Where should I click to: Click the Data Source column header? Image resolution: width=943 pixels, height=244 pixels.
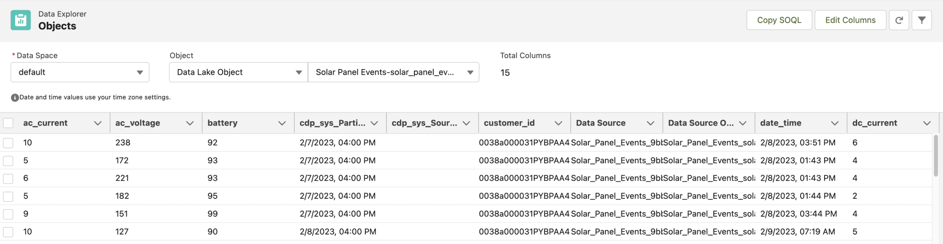(601, 123)
